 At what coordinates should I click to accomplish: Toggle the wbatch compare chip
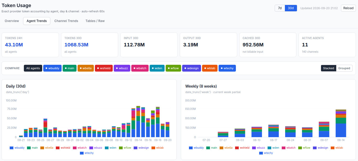pos(140,68)
